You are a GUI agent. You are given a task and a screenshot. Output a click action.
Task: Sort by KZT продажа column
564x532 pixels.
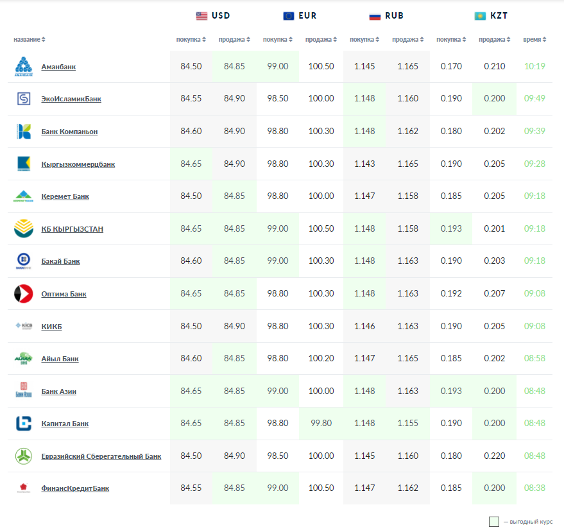tap(494, 40)
